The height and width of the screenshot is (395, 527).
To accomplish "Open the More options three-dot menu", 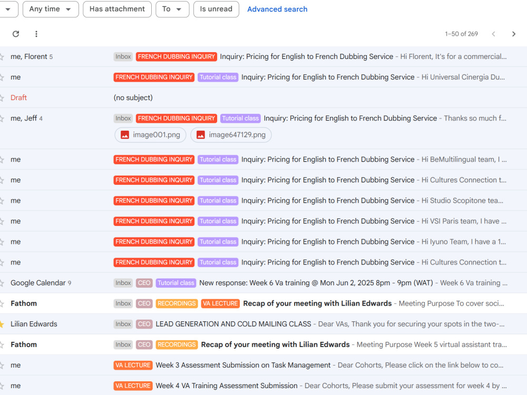I will (36, 34).
